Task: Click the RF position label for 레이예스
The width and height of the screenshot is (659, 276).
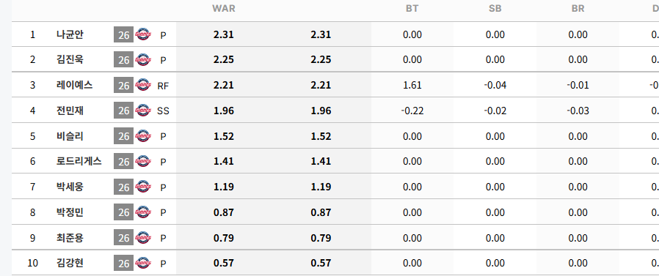Action: tap(163, 86)
